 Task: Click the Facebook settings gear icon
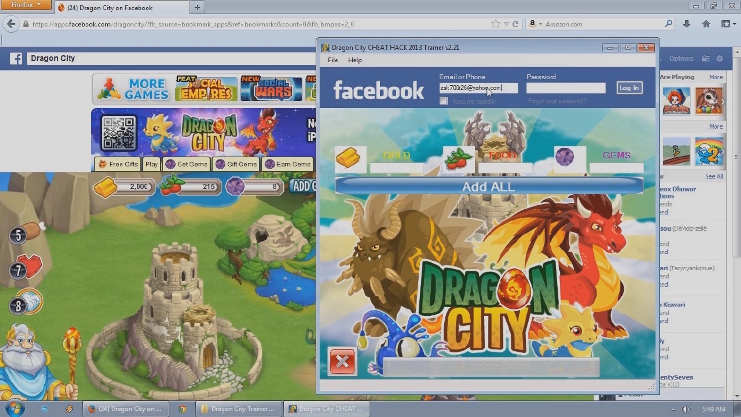click(720, 59)
